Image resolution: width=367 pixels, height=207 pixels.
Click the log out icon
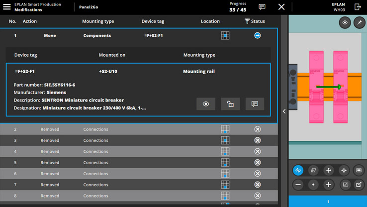click(358, 7)
